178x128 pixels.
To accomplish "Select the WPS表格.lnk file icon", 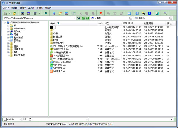I will tap(51, 65).
